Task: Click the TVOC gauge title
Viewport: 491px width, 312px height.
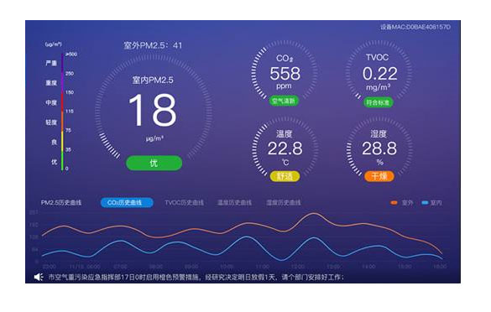Action: tap(378, 58)
